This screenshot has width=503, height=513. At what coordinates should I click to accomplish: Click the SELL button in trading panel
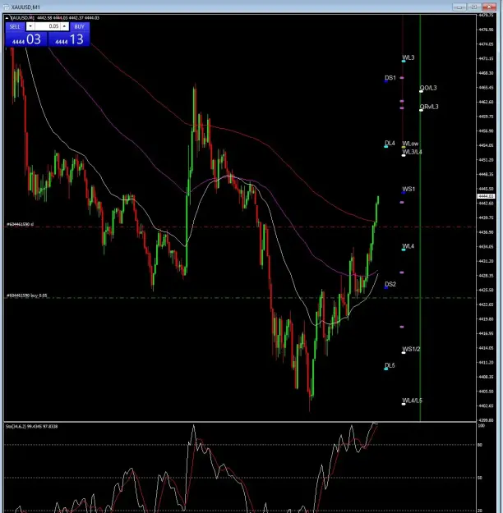click(15, 26)
